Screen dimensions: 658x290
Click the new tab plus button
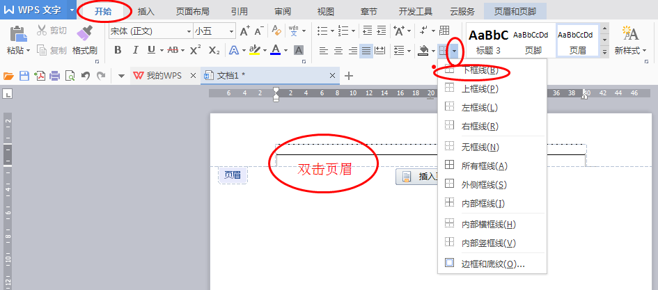pyautogui.click(x=349, y=76)
